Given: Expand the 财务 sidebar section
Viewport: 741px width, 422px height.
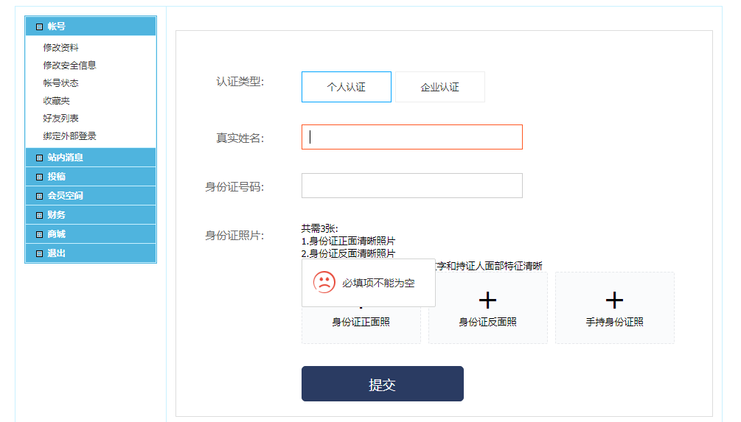Looking at the screenshot, I should (x=56, y=215).
